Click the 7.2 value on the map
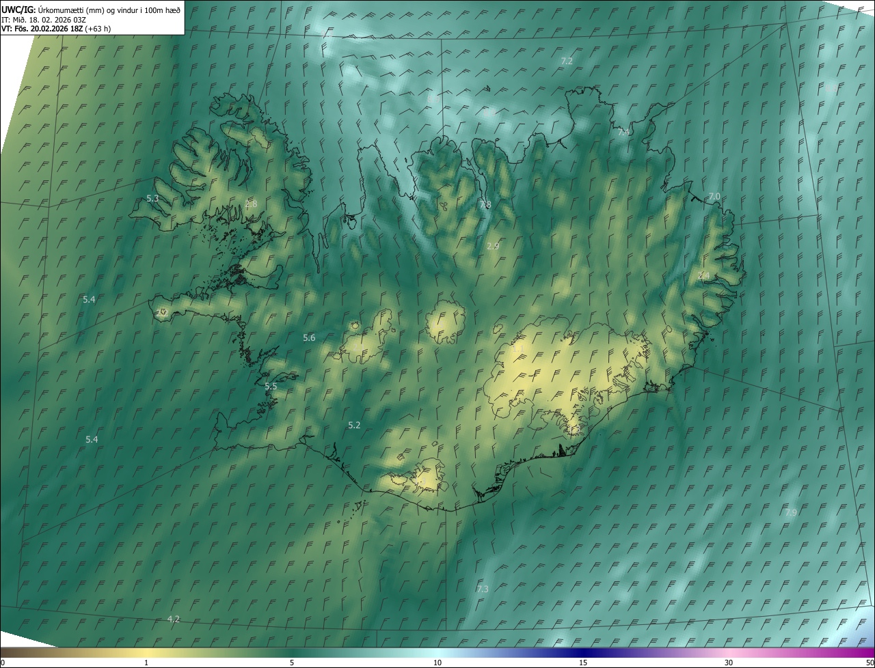This screenshot has height=668, width=875. [566, 61]
